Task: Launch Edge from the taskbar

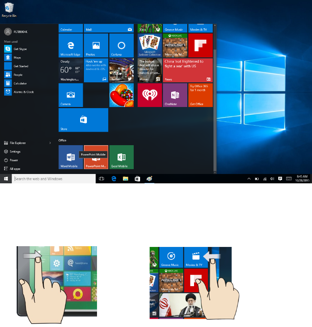Action: [113, 179]
